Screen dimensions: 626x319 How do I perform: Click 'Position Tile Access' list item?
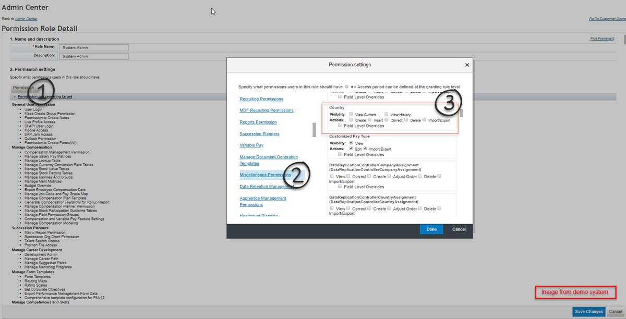pos(41,245)
